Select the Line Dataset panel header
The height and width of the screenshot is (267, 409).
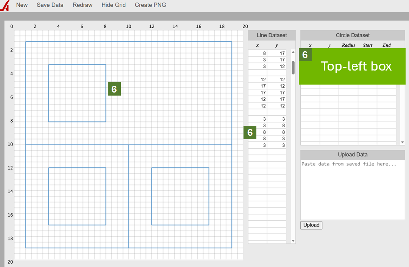(272, 35)
